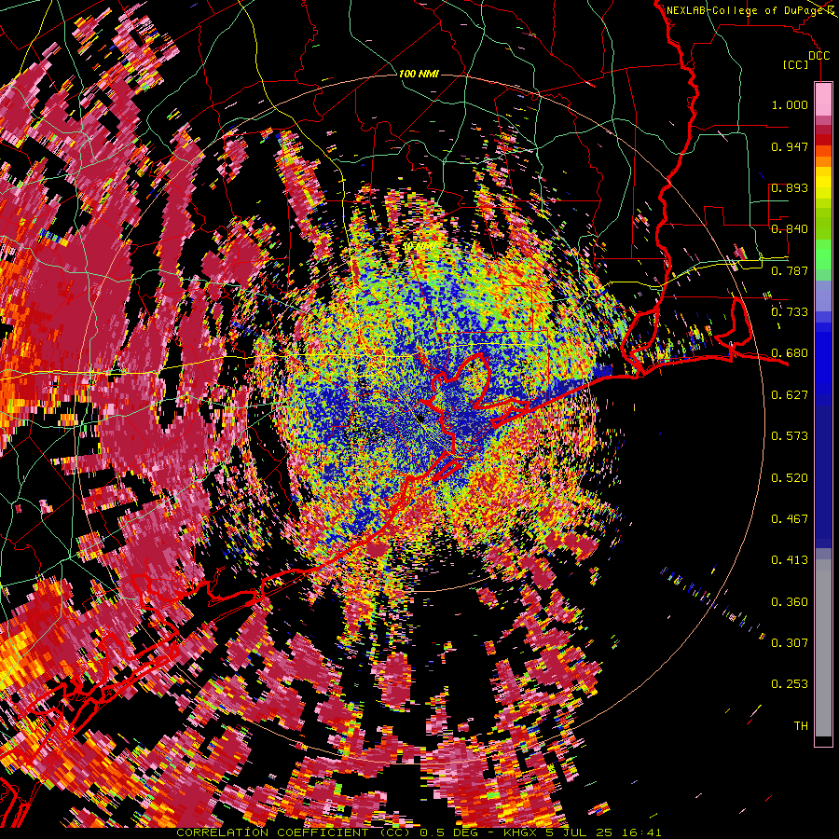Click the 0.840 legend value
The height and width of the screenshot is (839, 839).
tap(790, 229)
